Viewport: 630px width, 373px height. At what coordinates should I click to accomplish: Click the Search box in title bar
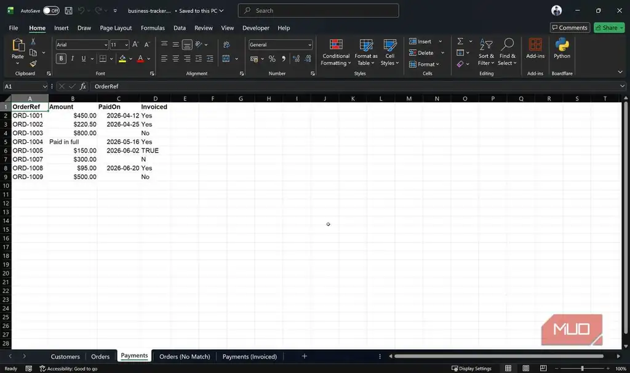click(x=318, y=11)
